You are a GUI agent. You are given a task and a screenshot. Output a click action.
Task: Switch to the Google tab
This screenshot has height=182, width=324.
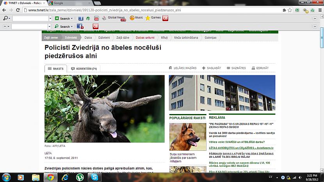point(69,3)
